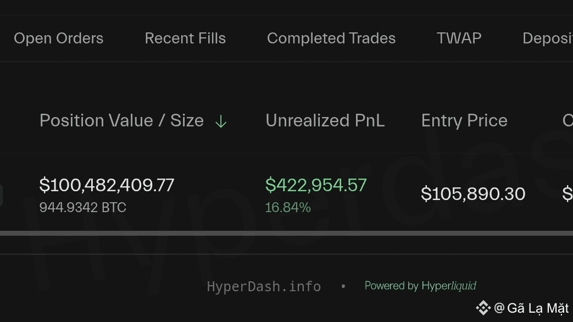Click the green percentage 16.84% indicator
The height and width of the screenshot is (322, 573).
tap(288, 208)
